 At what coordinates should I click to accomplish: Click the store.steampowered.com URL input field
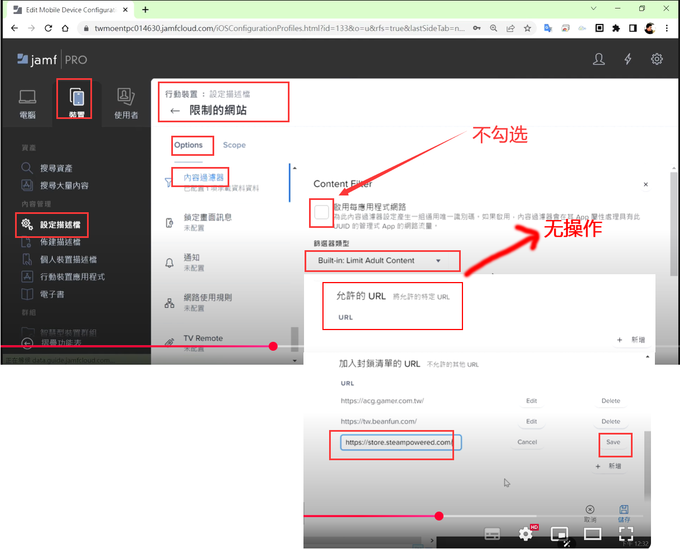click(401, 442)
